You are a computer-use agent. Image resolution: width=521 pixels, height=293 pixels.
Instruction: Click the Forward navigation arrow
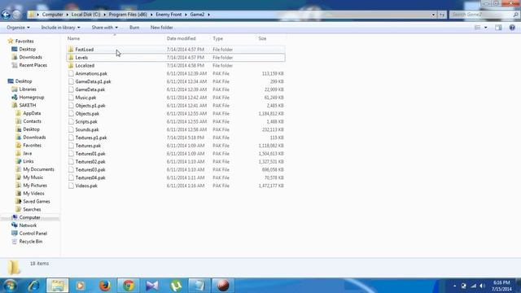[x=16, y=15]
